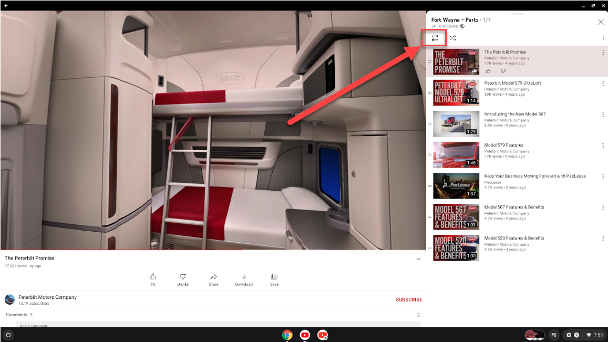
Task: Download the video
Action: point(244,279)
